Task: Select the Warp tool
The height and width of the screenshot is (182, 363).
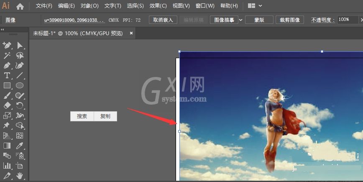Action: pyautogui.click(x=20, y=115)
